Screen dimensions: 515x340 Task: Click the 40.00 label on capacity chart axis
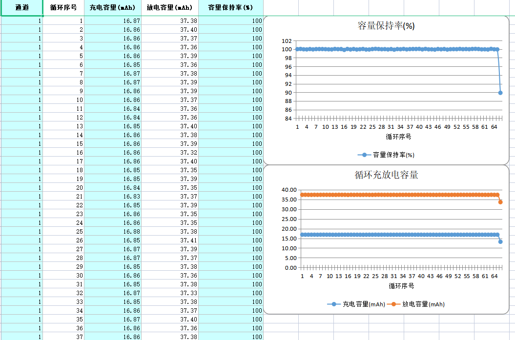pos(289,190)
